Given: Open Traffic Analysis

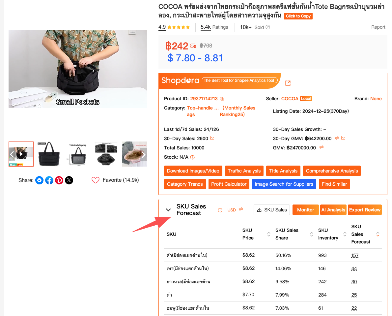Looking at the screenshot, I should pos(244,171).
